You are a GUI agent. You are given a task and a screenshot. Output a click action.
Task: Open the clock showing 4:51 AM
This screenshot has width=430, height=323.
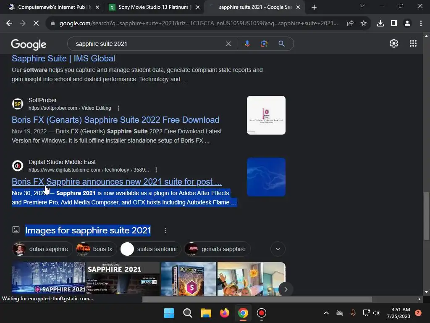[399, 313]
